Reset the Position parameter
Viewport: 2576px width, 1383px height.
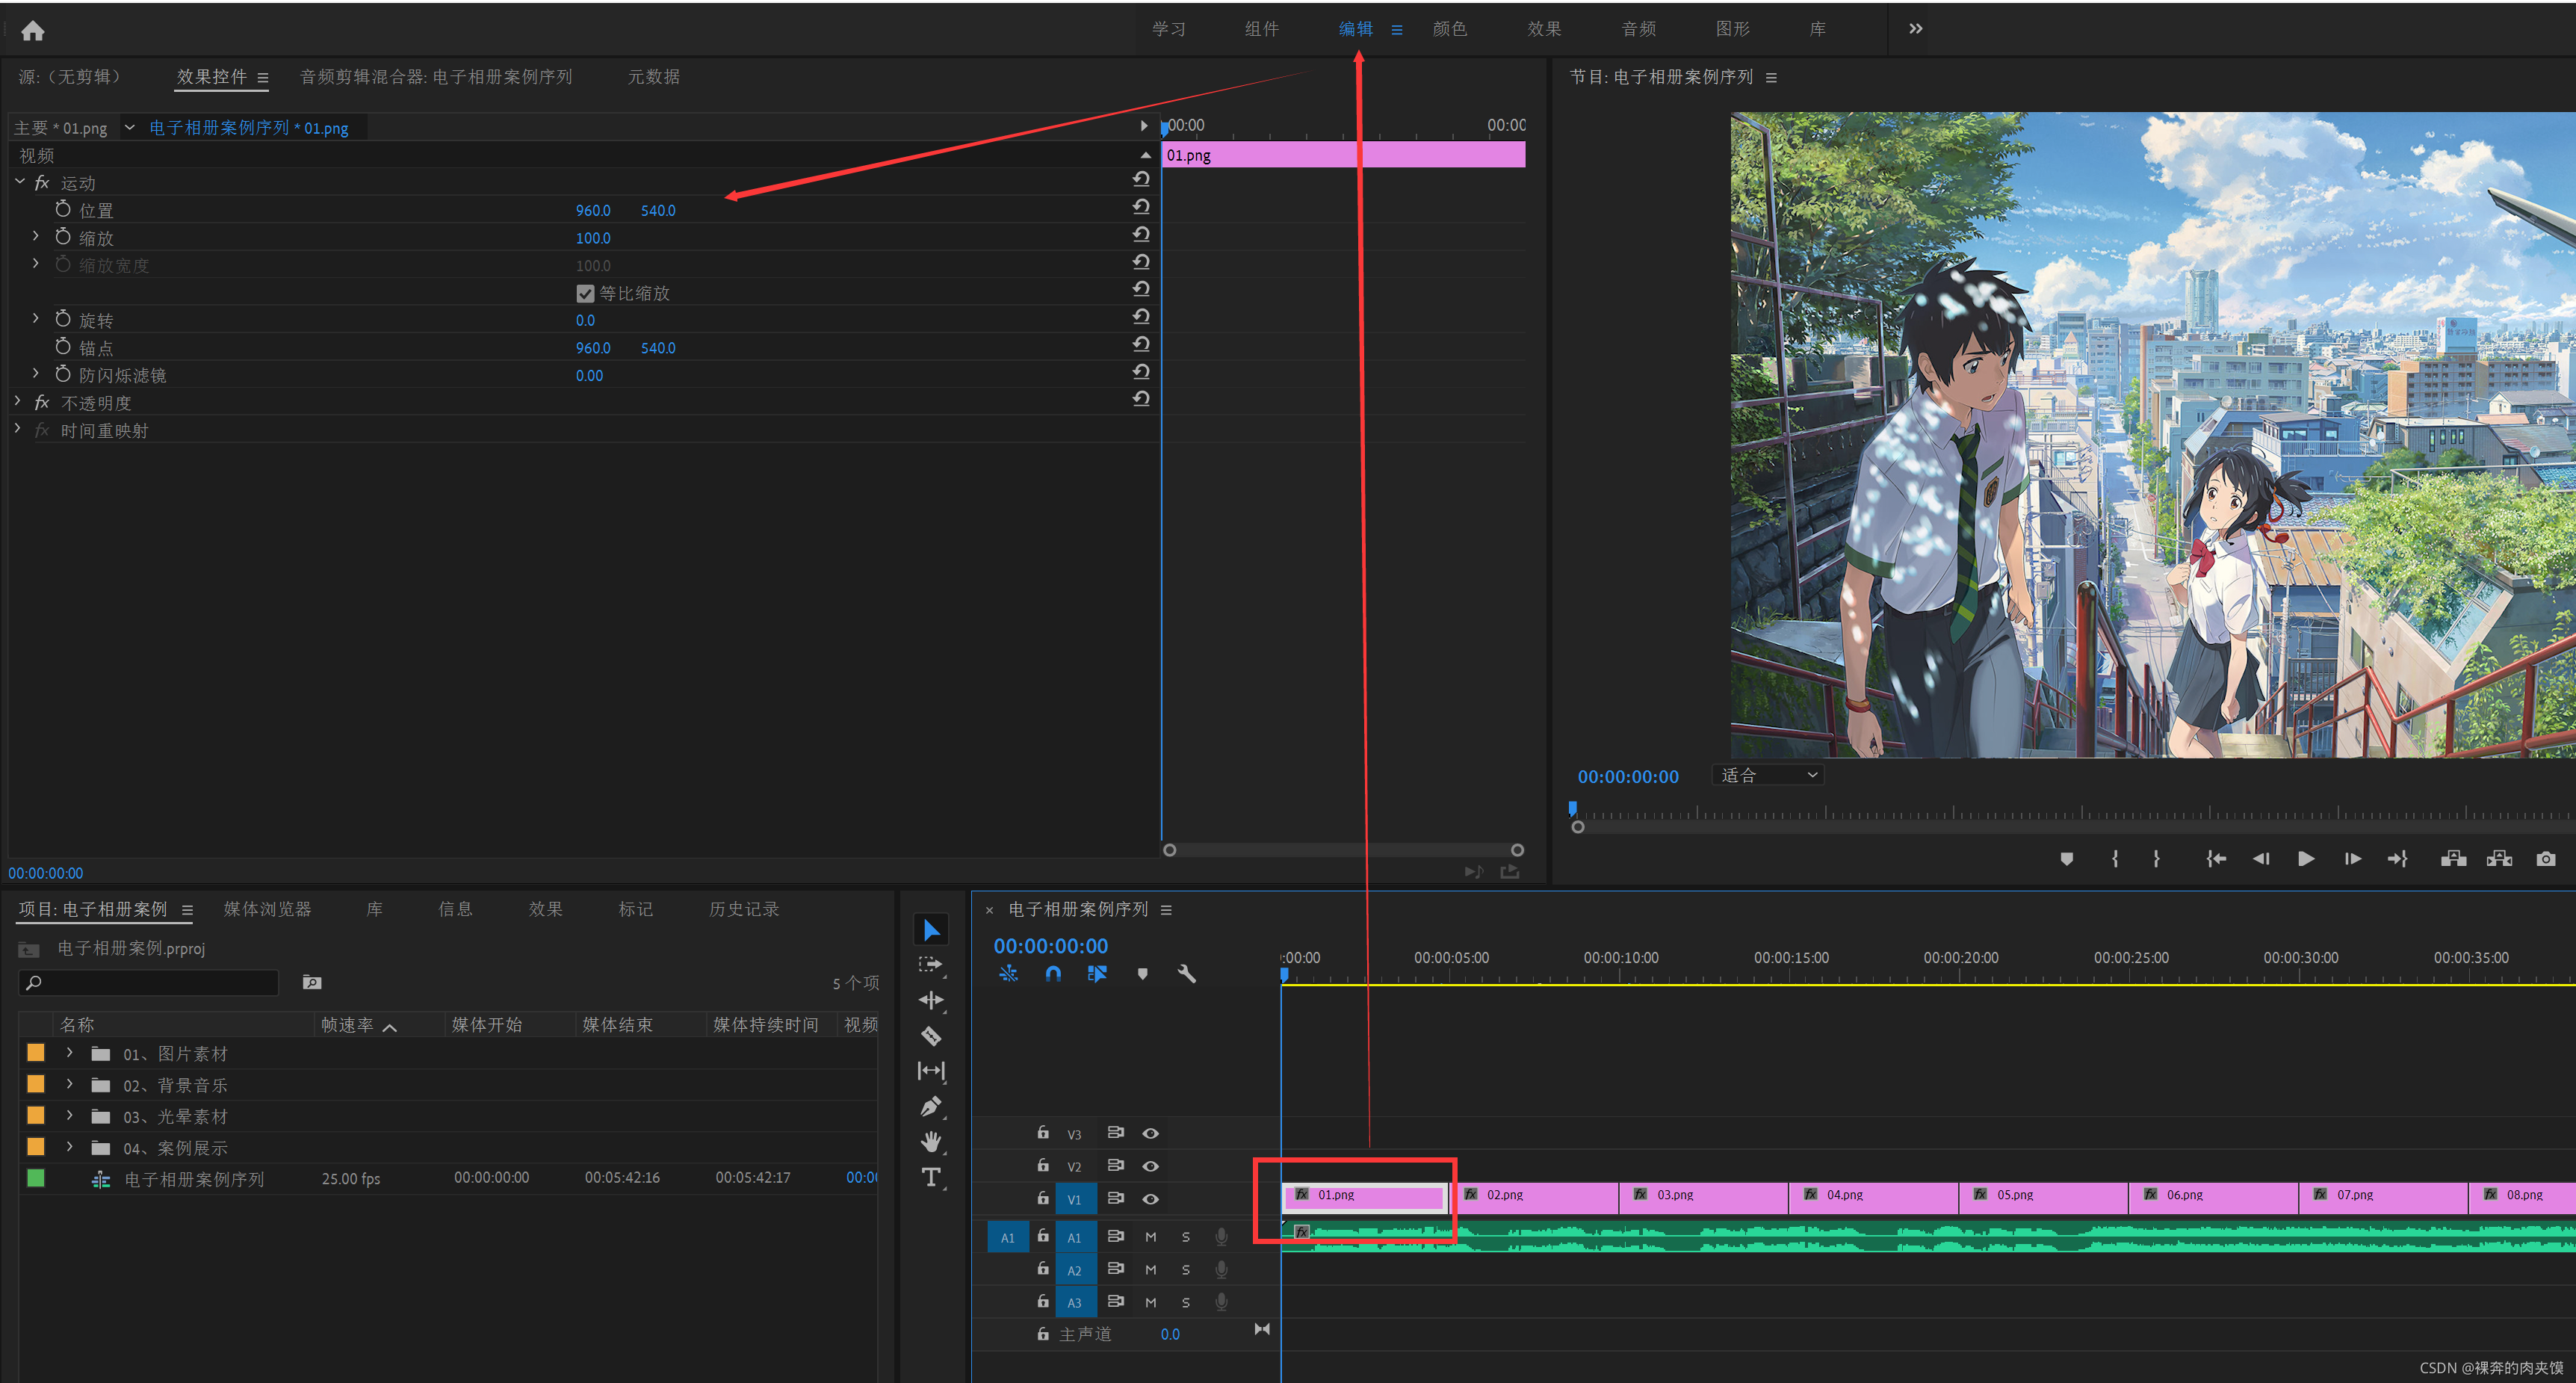tap(1141, 207)
